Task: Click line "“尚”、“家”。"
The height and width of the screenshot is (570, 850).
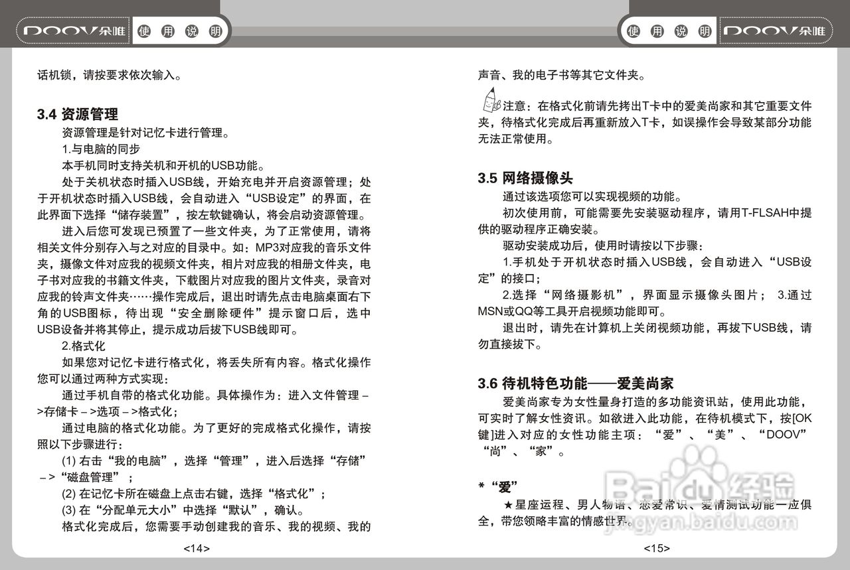Action: point(522,453)
